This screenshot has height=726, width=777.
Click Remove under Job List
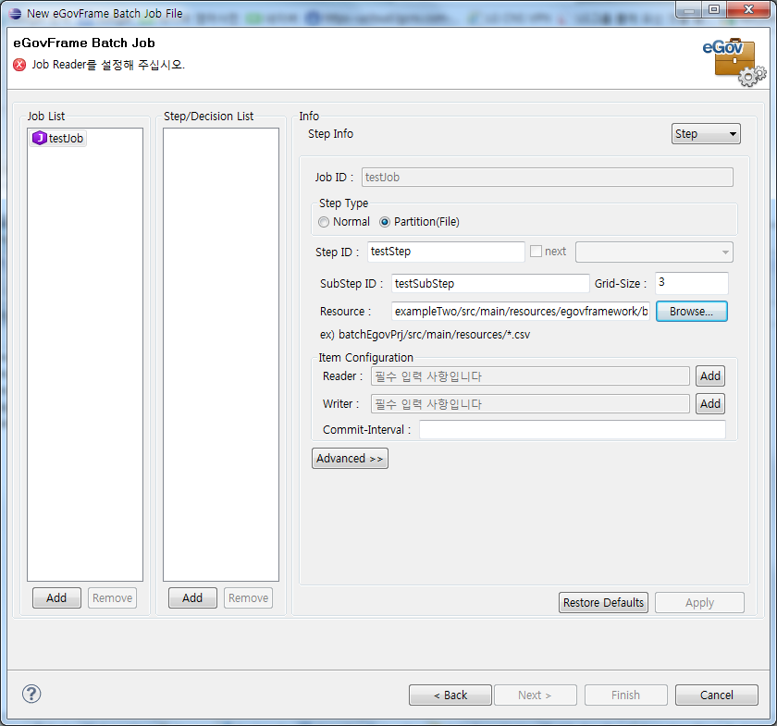[113, 598]
